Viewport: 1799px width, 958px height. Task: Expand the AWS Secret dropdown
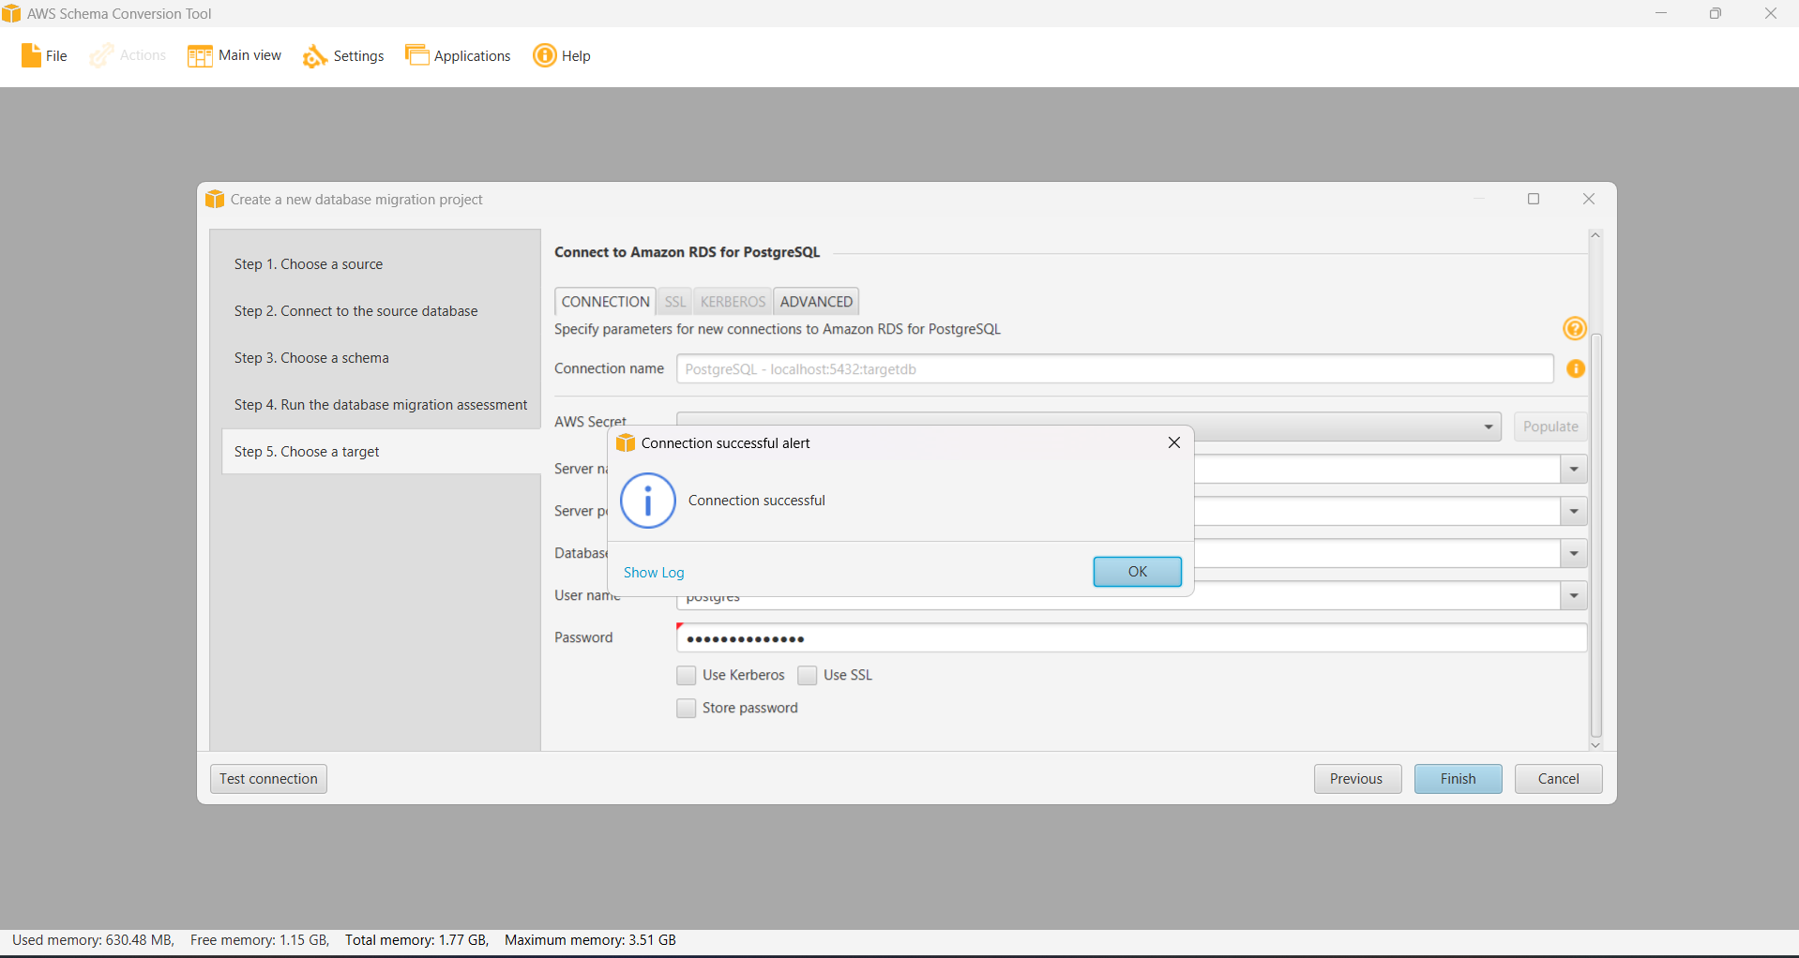click(1488, 427)
